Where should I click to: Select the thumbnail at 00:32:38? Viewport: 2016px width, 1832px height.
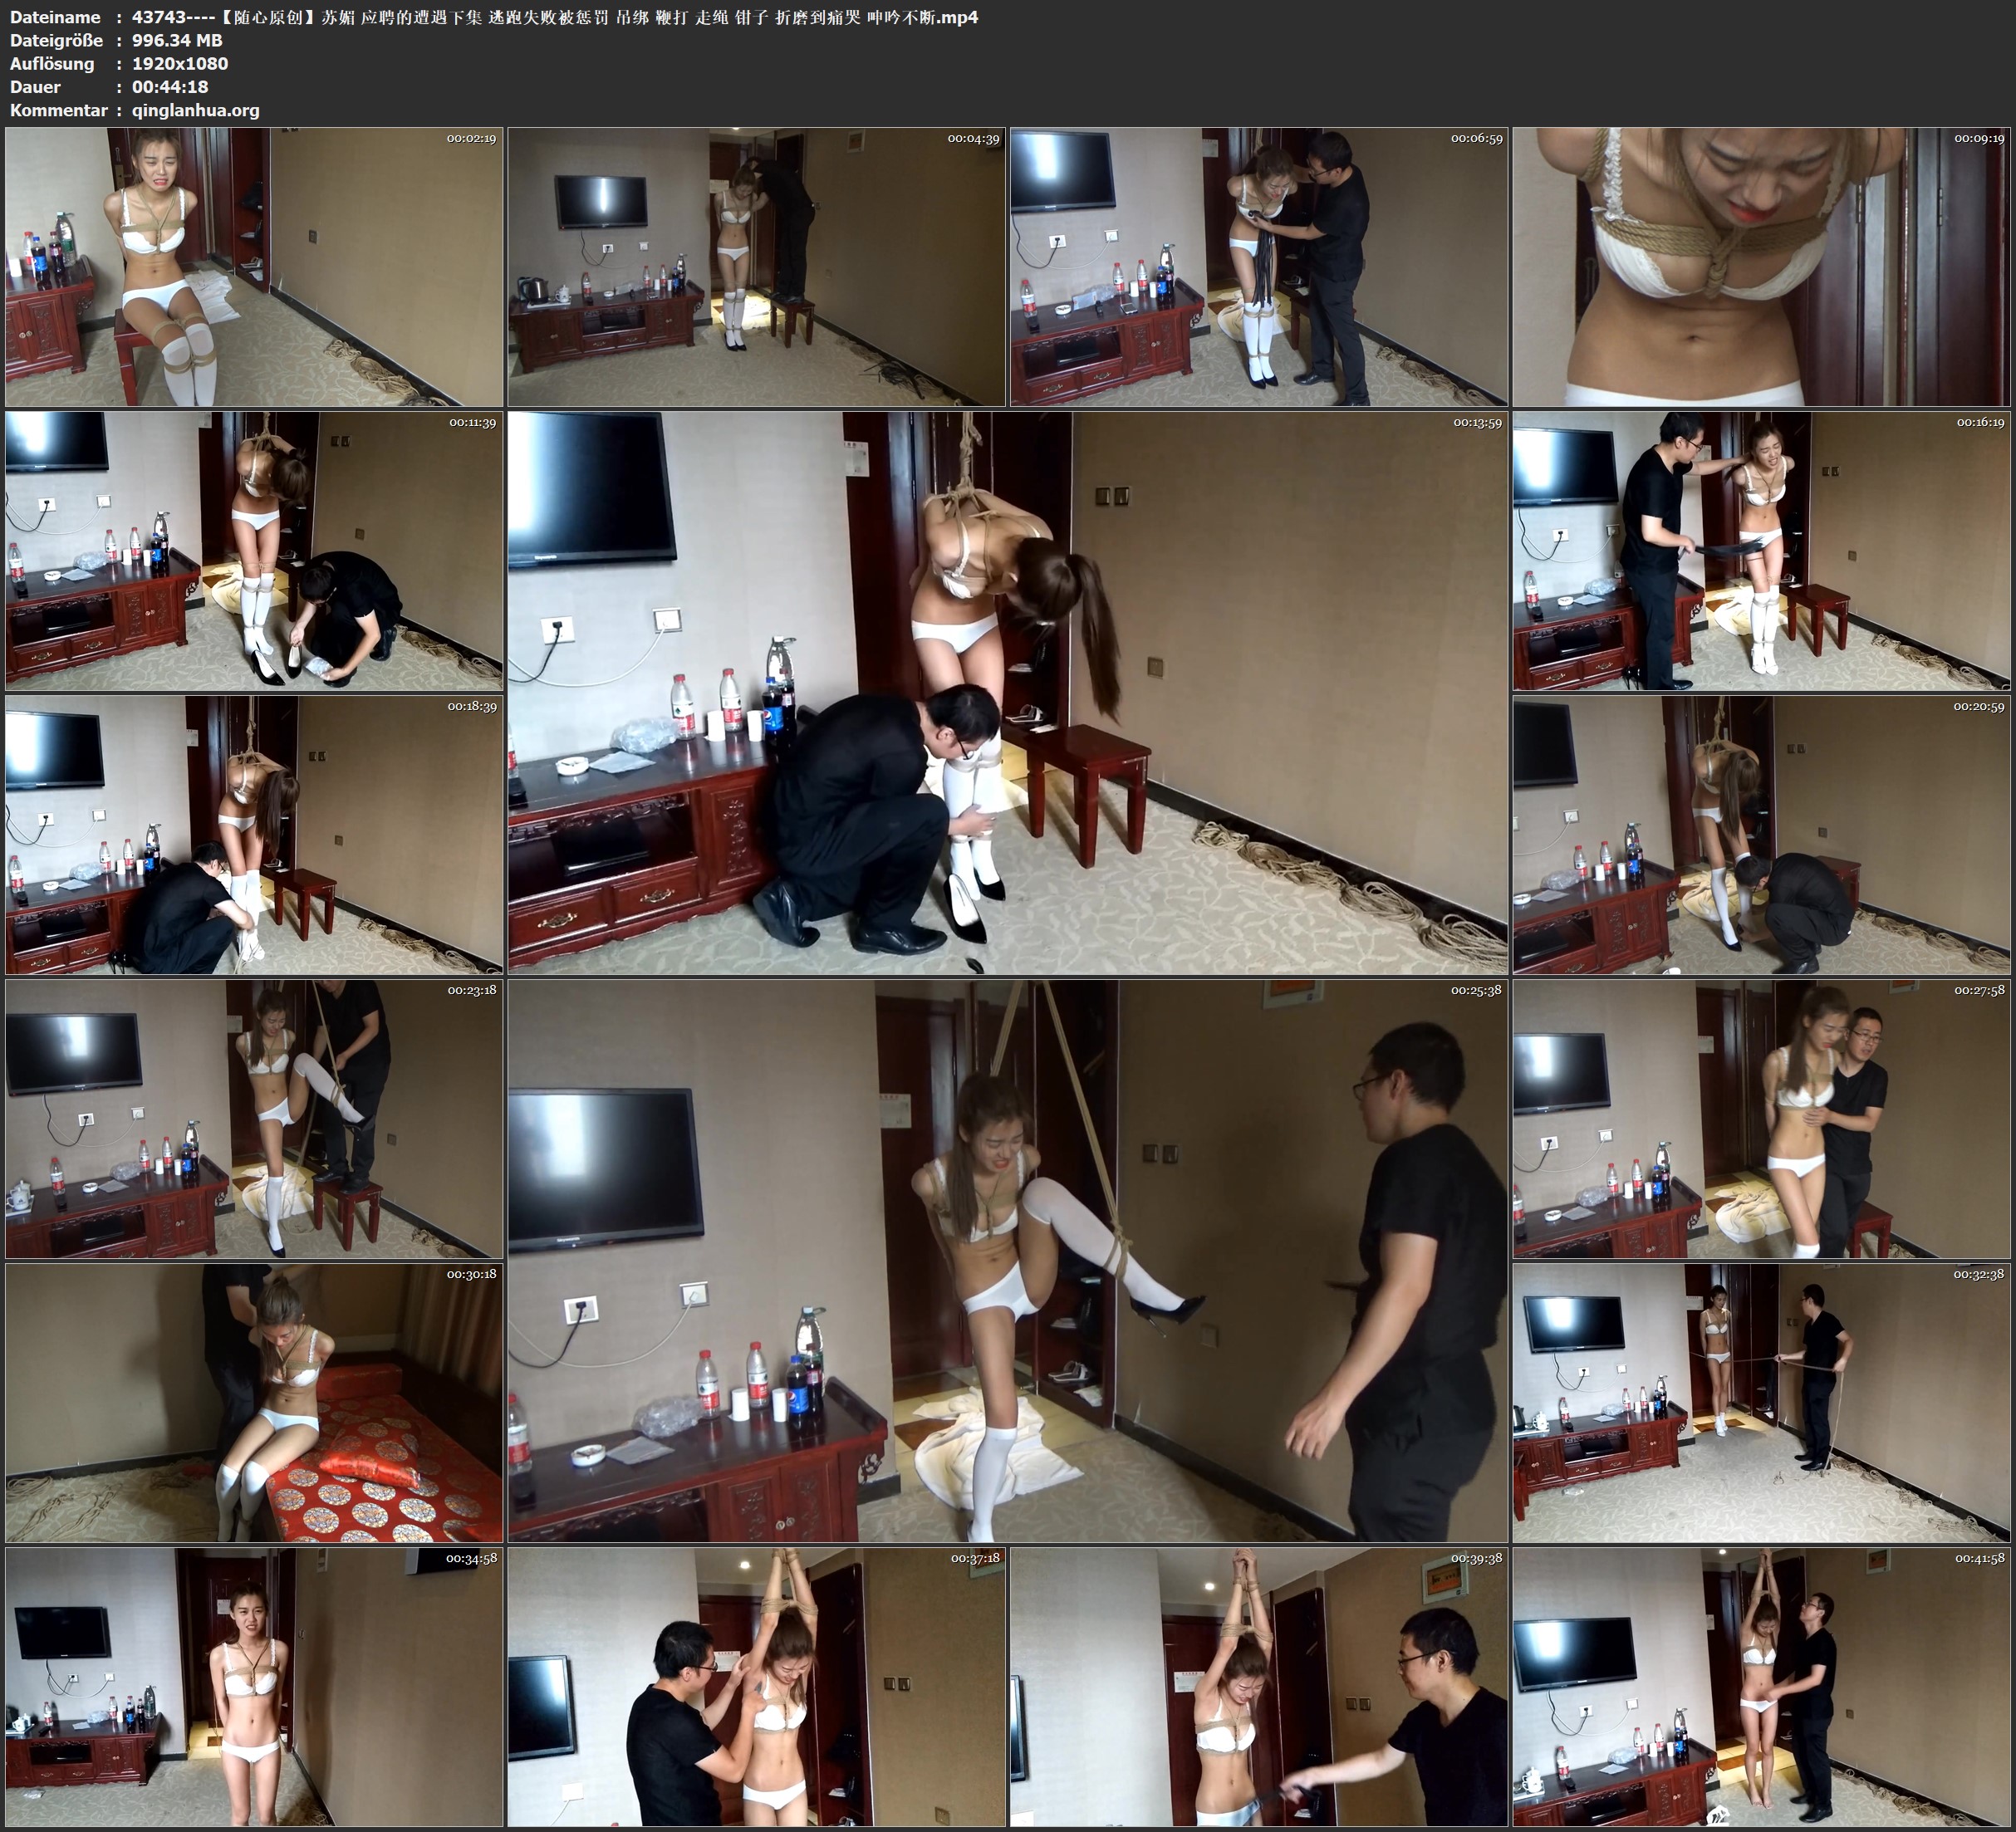pos(1761,1403)
